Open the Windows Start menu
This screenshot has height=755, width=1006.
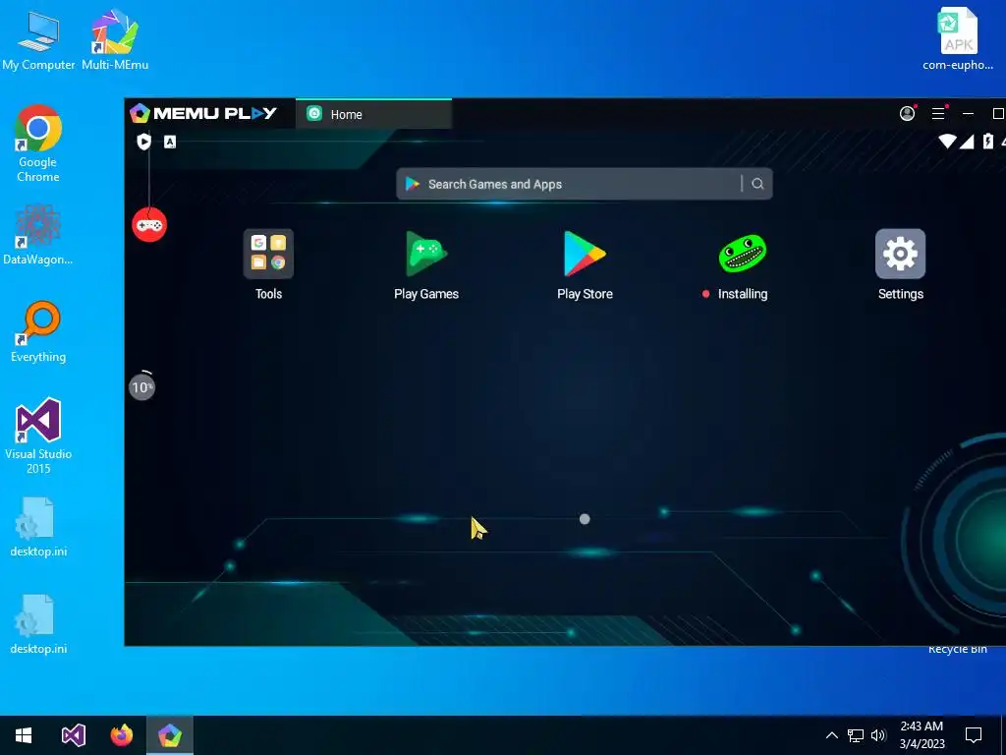point(24,735)
